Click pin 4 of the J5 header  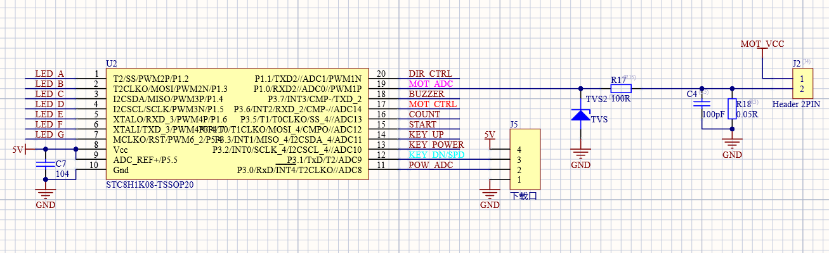(519, 150)
